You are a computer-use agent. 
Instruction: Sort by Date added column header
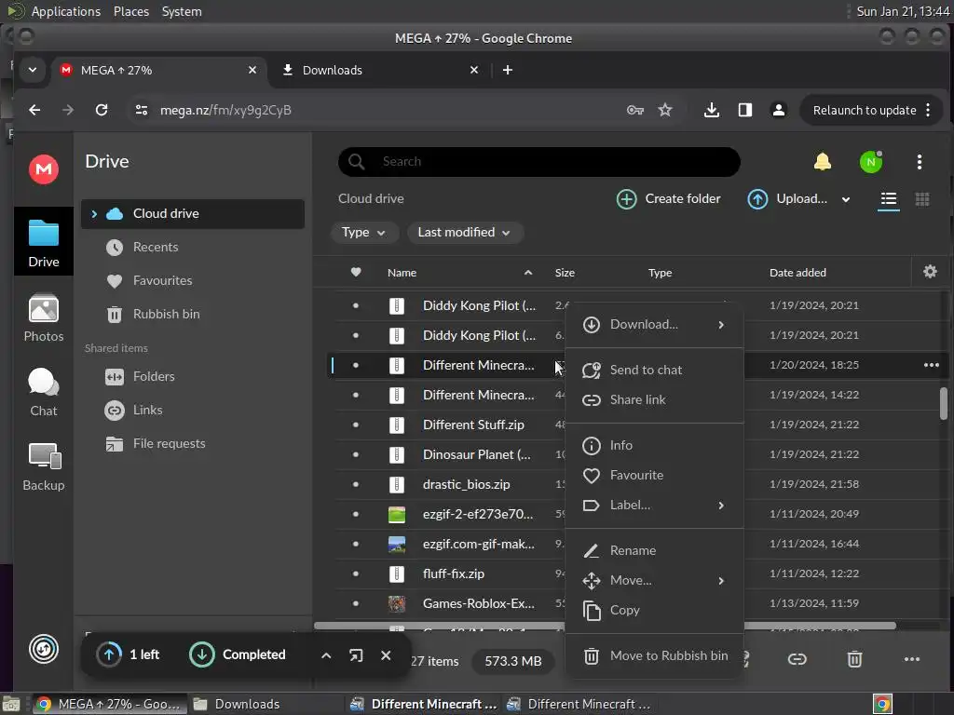click(797, 273)
